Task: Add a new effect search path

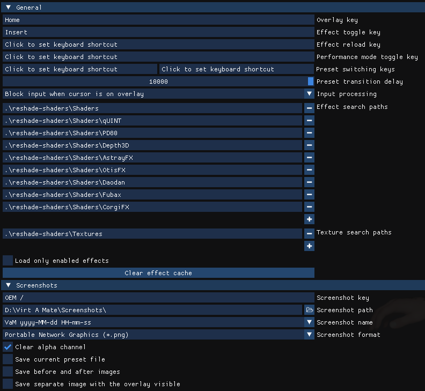Action: tap(309, 219)
